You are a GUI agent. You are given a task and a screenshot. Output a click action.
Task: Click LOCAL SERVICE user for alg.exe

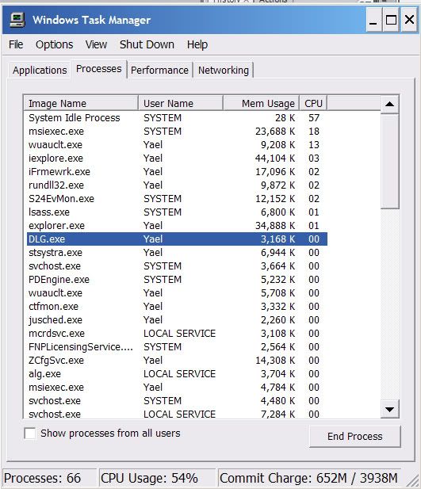click(x=179, y=373)
